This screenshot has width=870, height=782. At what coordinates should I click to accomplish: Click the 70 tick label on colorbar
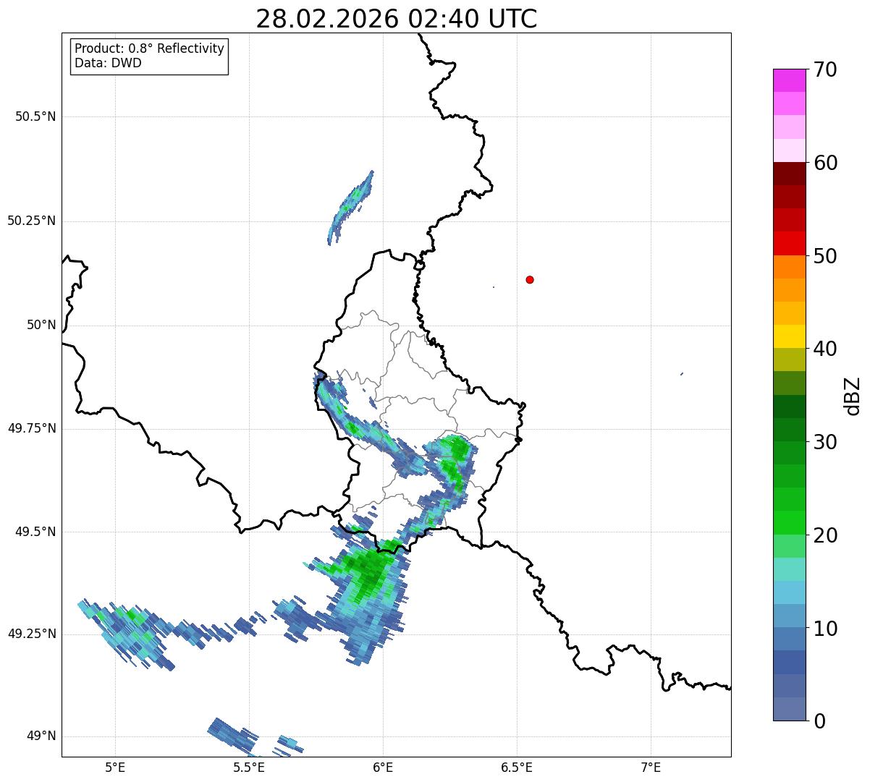pyautogui.click(x=825, y=69)
